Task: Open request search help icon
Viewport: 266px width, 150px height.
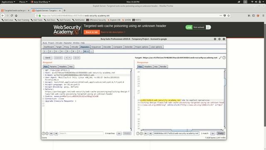Action: 43,133
